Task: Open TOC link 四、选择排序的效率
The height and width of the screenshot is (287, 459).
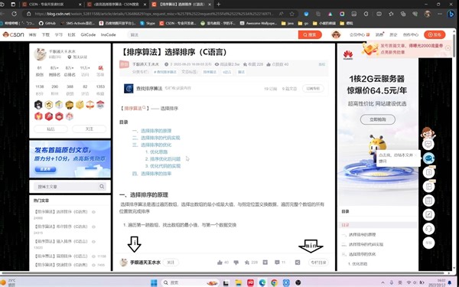Action: [151, 174]
